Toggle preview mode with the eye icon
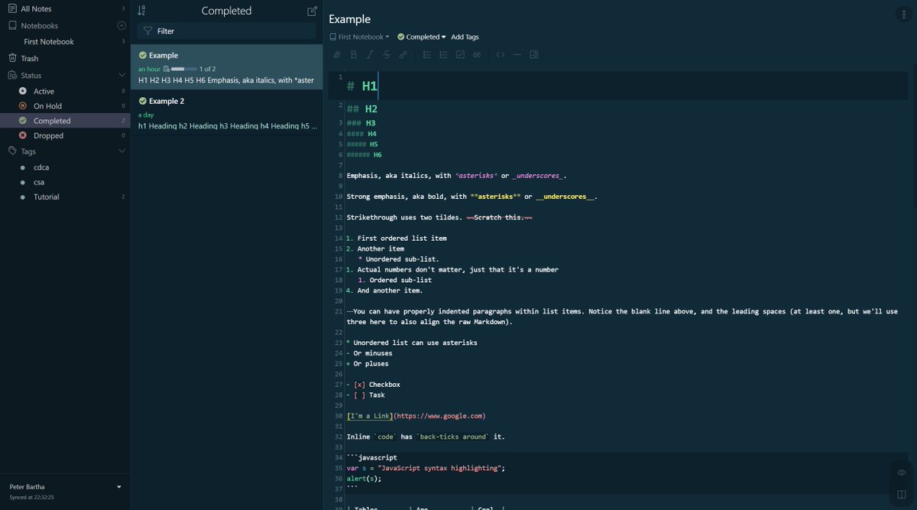The image size is (917, 510). tap(902, 473)
